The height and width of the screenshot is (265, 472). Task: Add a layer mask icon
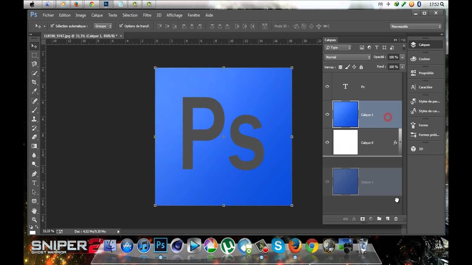click(x=362, y=219)
